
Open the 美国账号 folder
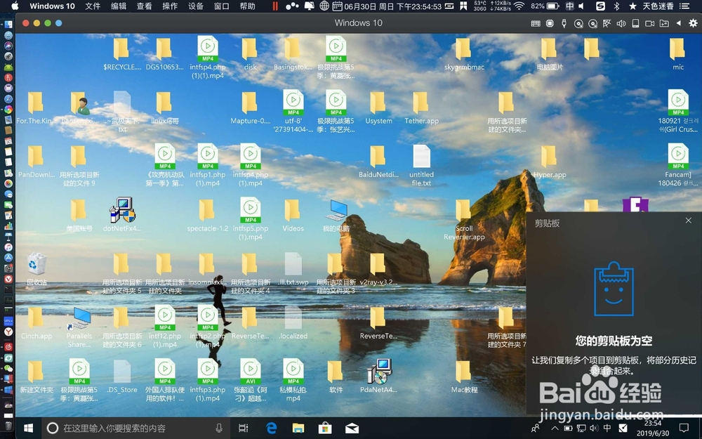pos(79,215)
